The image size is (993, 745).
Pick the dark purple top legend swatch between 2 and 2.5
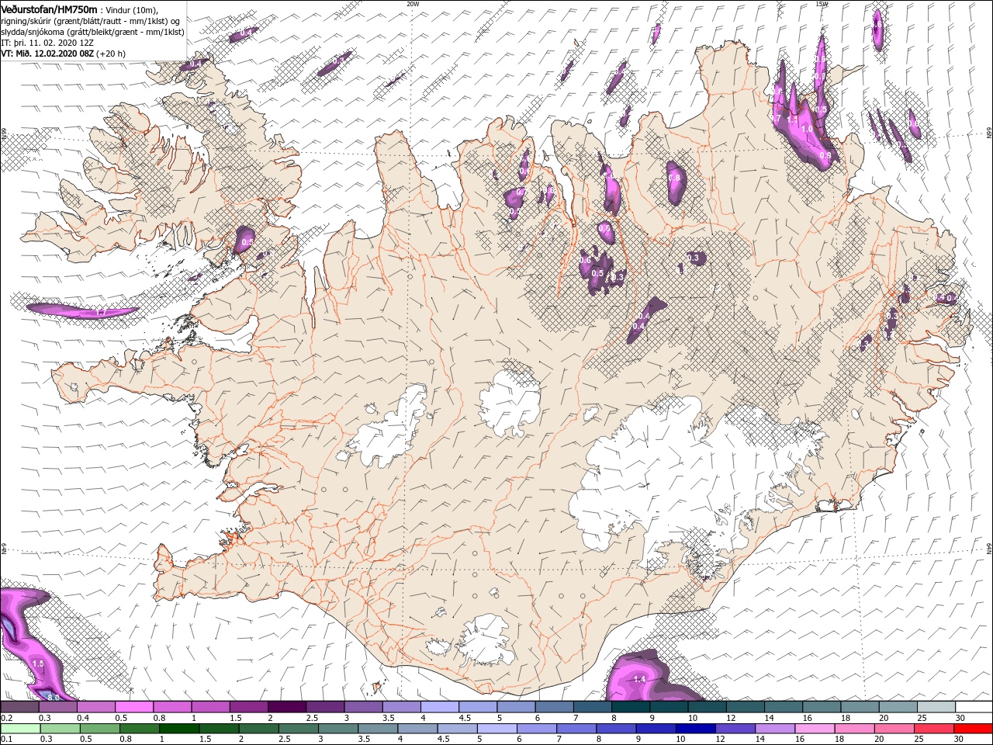tap(286, 707)
